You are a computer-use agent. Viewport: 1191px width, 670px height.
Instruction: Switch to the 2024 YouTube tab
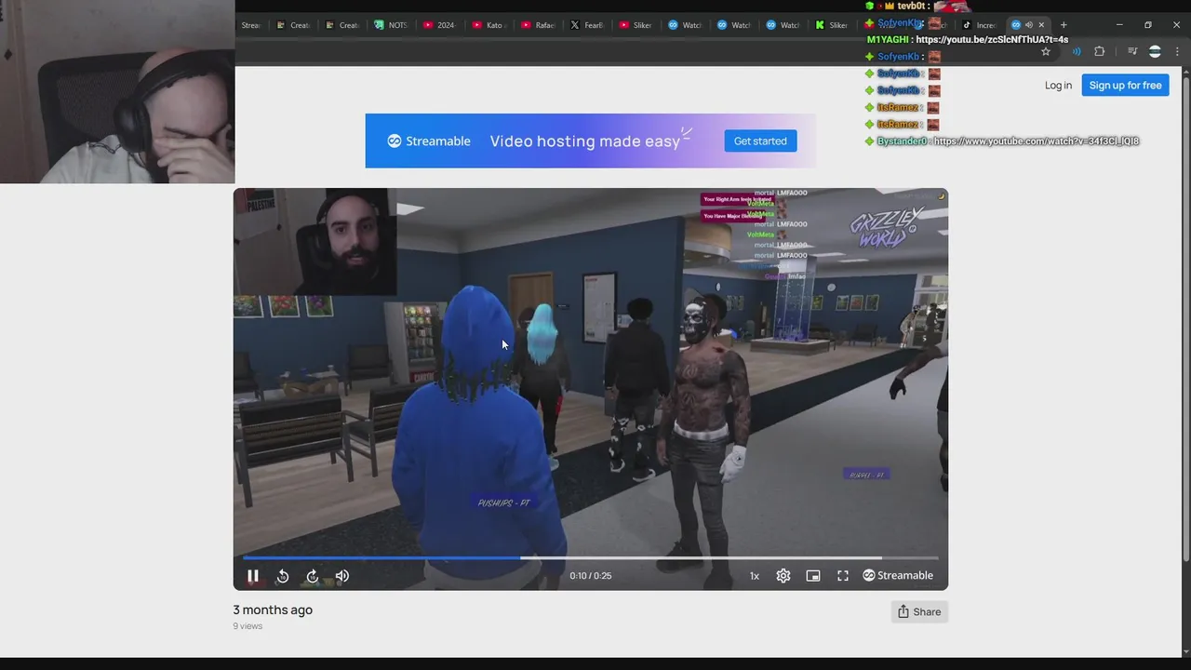(439, 25)
